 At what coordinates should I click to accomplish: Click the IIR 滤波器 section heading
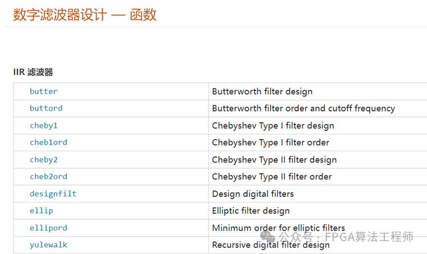click(33, 72)
